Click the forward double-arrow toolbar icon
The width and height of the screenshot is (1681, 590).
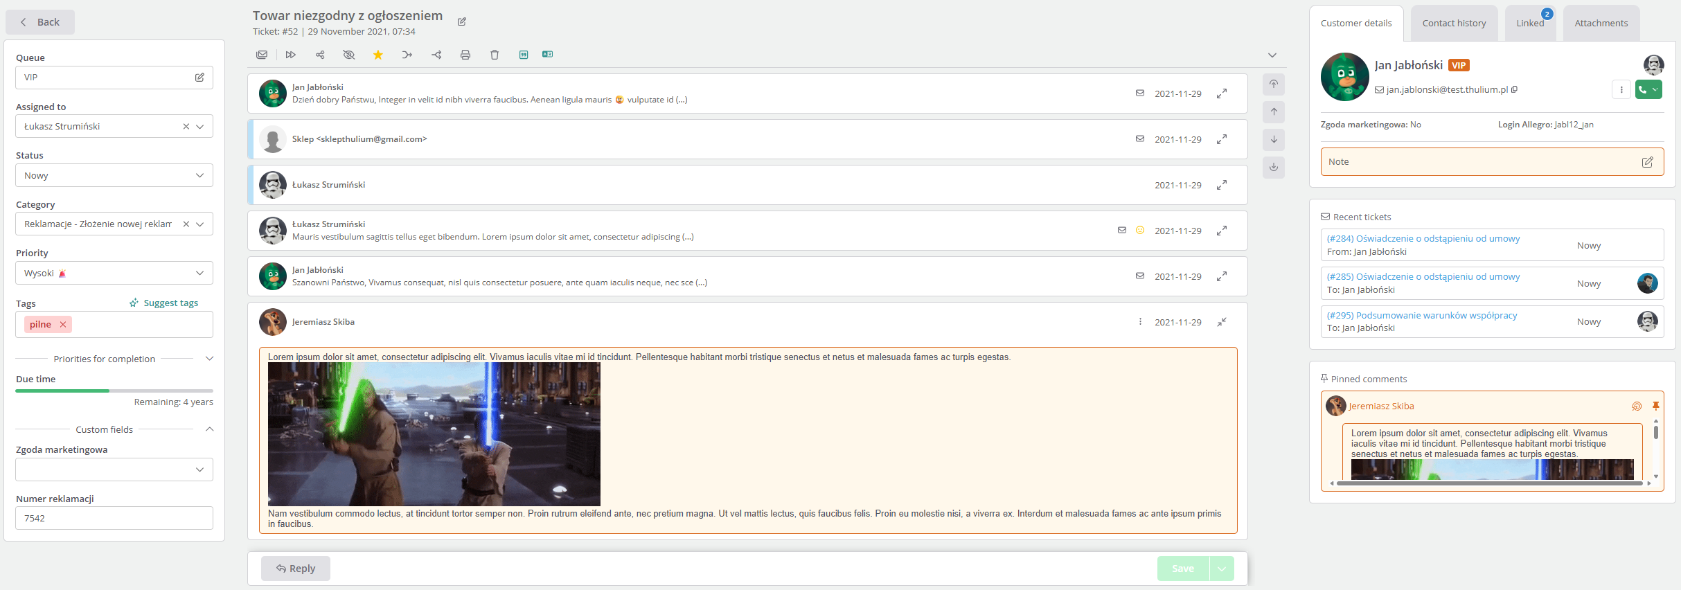[291, 55]
